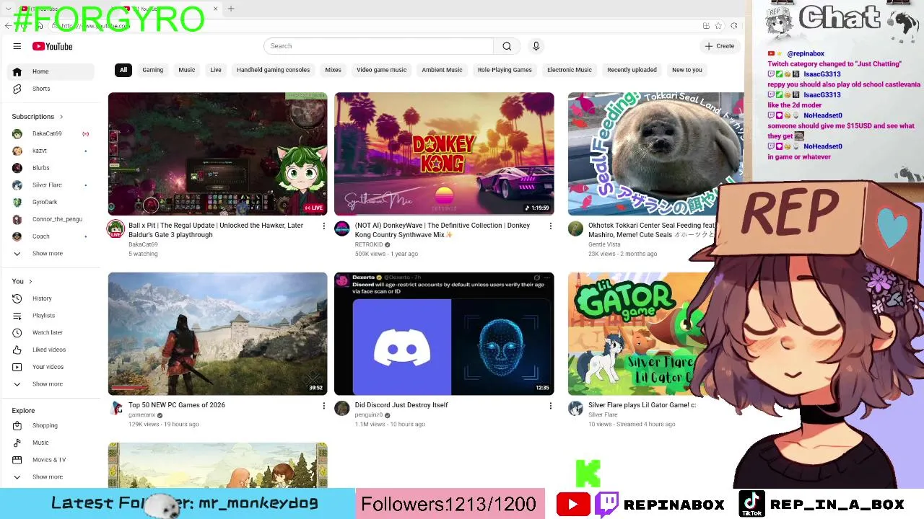The width and height of the screenshot is (924, 519).
Task: Expand the Subscriptions section arrow
Action: 61,117
